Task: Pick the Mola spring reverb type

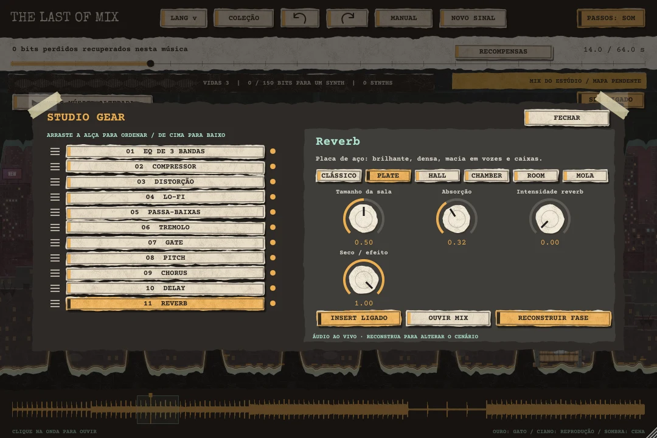Action: (585, 176)
